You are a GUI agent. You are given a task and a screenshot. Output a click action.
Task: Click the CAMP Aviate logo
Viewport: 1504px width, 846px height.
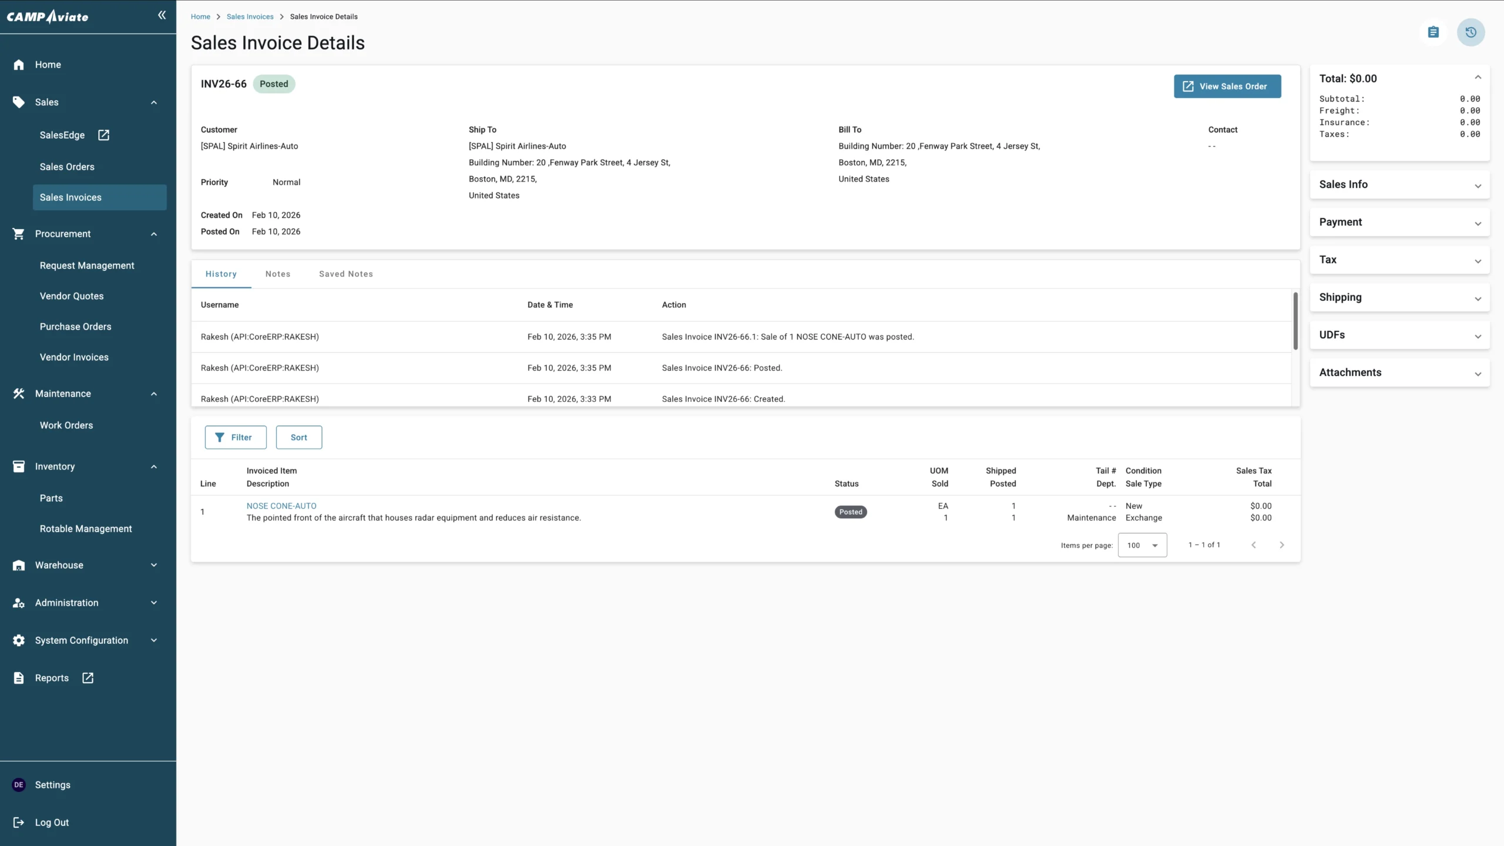click(x=48, y=16)
